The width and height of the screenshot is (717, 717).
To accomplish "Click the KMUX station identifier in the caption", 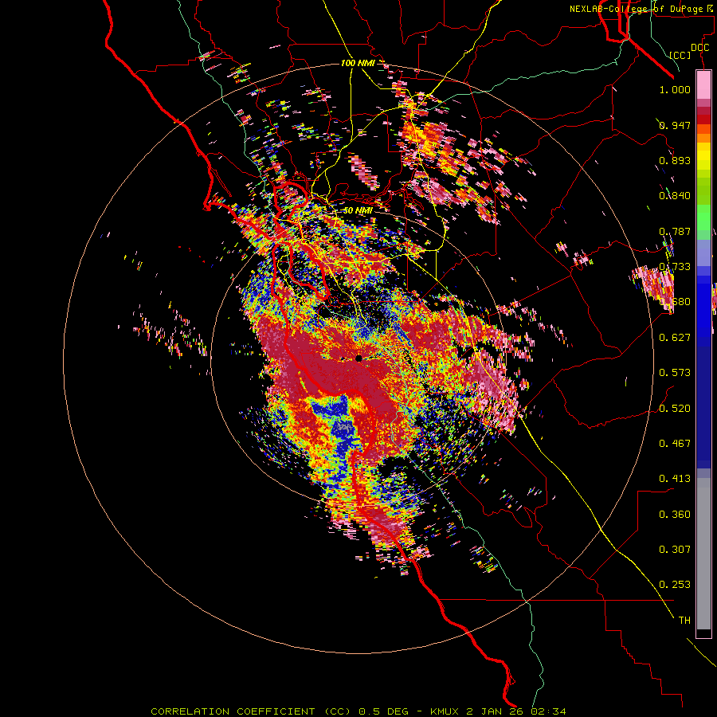I will pyautogui.click(x=445, y=711).
